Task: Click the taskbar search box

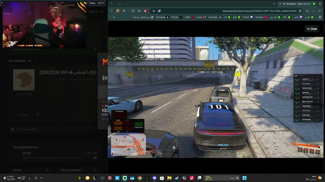Action: pyautogui.click(x=222, y=178)
